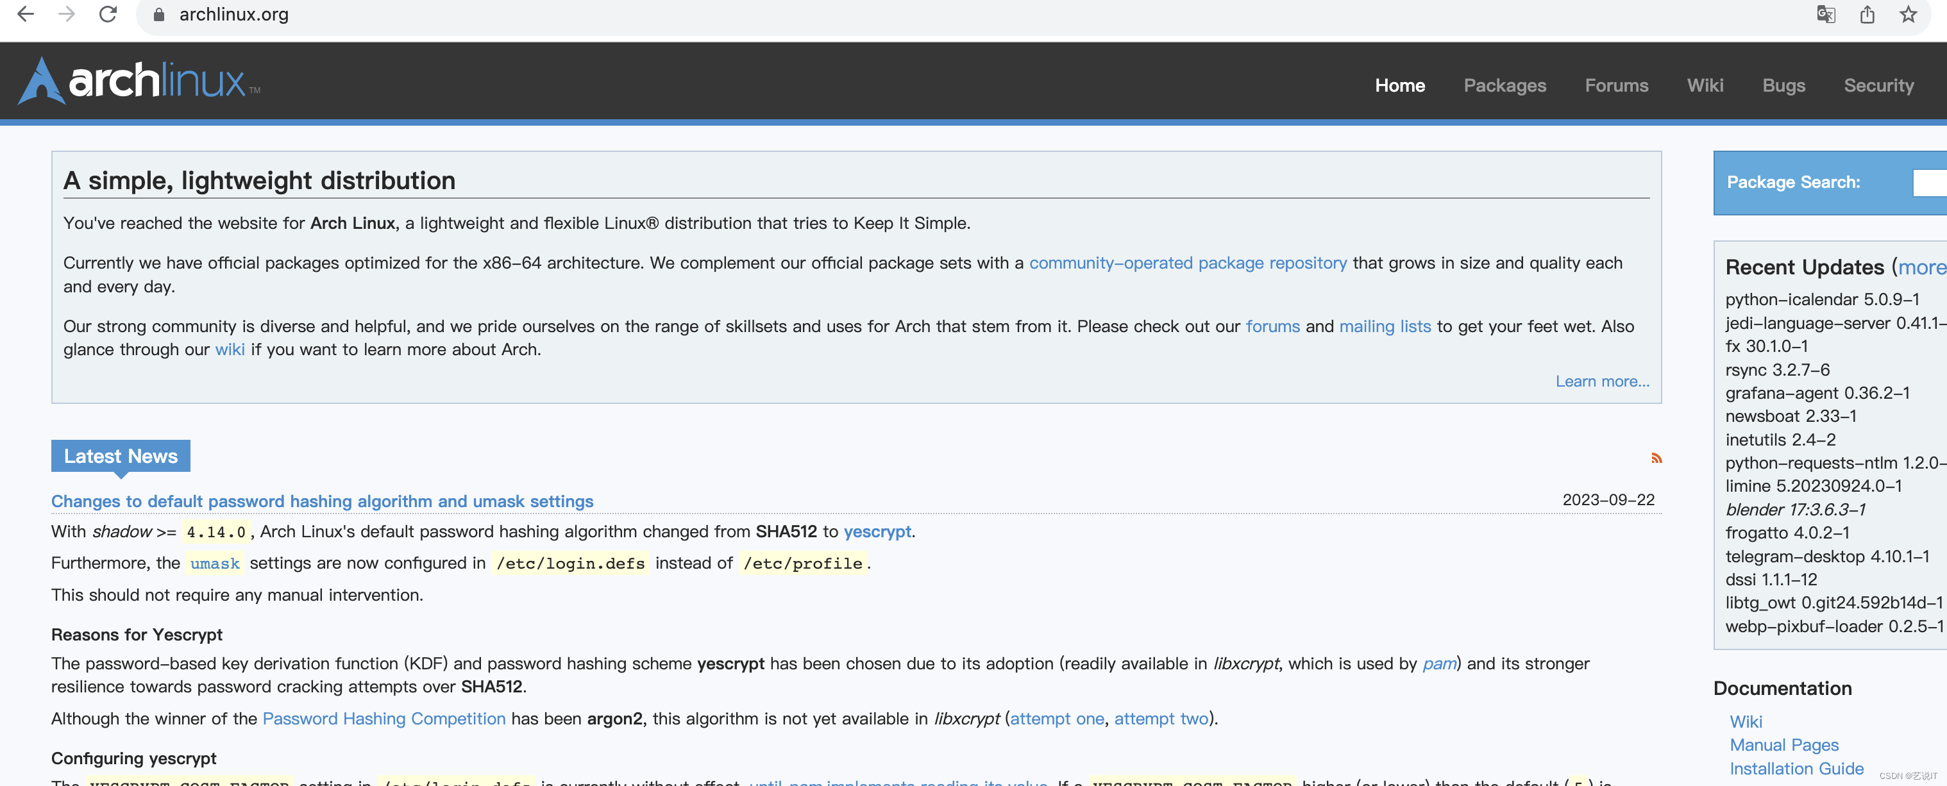1947x786 pixels.
Task: Open the password hashing news headline
Action: (x=322, y=501)
